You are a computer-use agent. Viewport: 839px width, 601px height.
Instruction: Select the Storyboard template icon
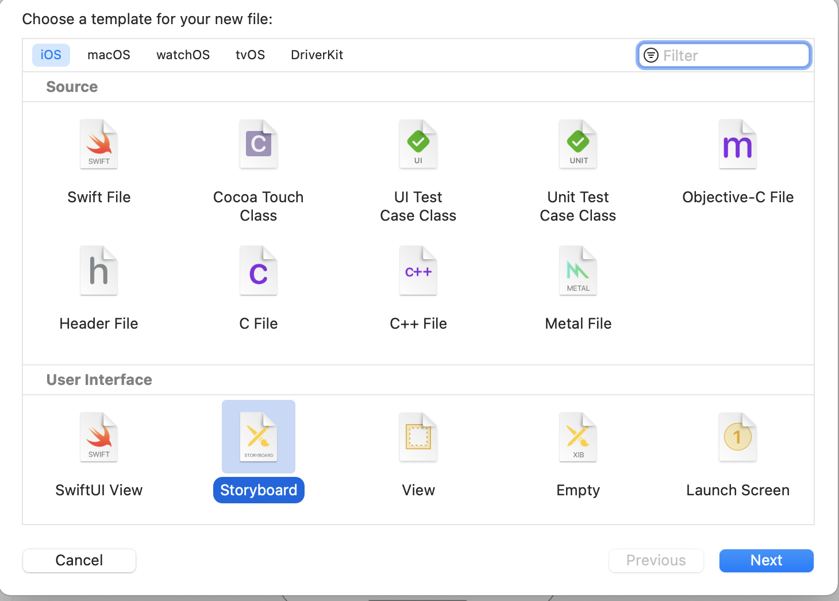pos(259,437)
